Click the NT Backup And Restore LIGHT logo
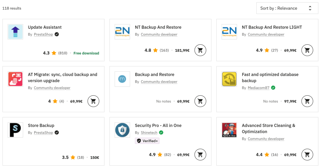This screenshot has width=323, height=167. (x=229, y=32)
